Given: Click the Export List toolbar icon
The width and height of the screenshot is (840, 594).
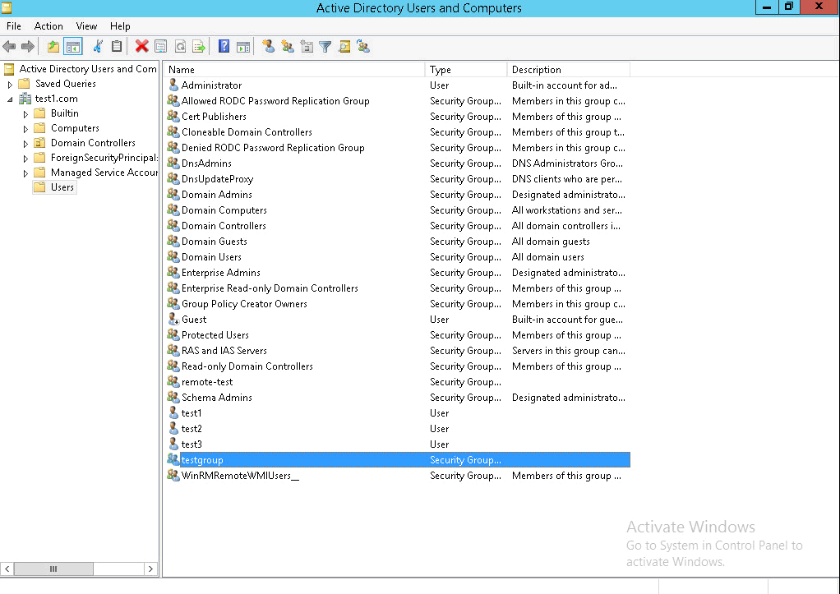Looking at the screenshot, I should pyautogui.click(x=199, y=47).
